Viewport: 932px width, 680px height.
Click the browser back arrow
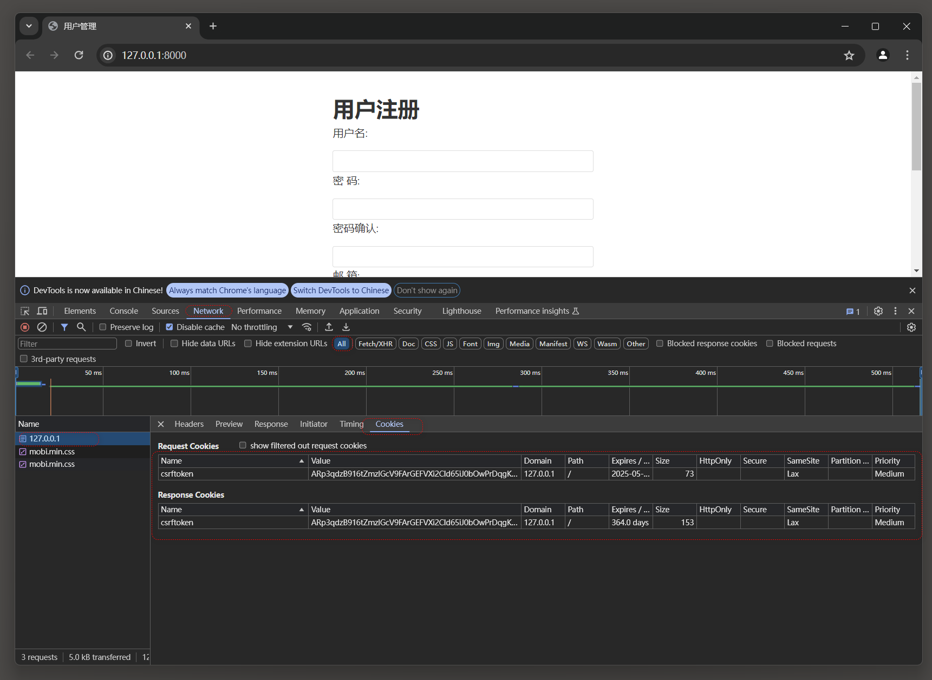click(30, 55)
